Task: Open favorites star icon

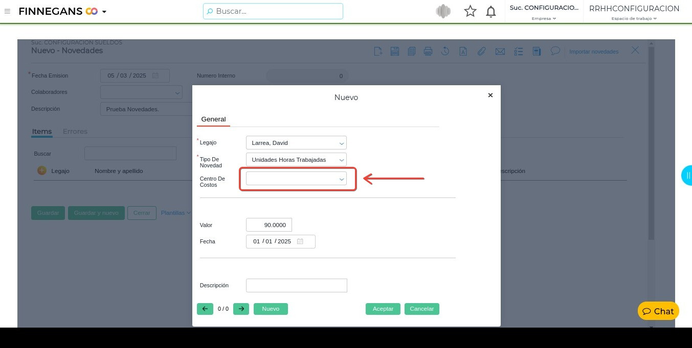Action: 470,11
